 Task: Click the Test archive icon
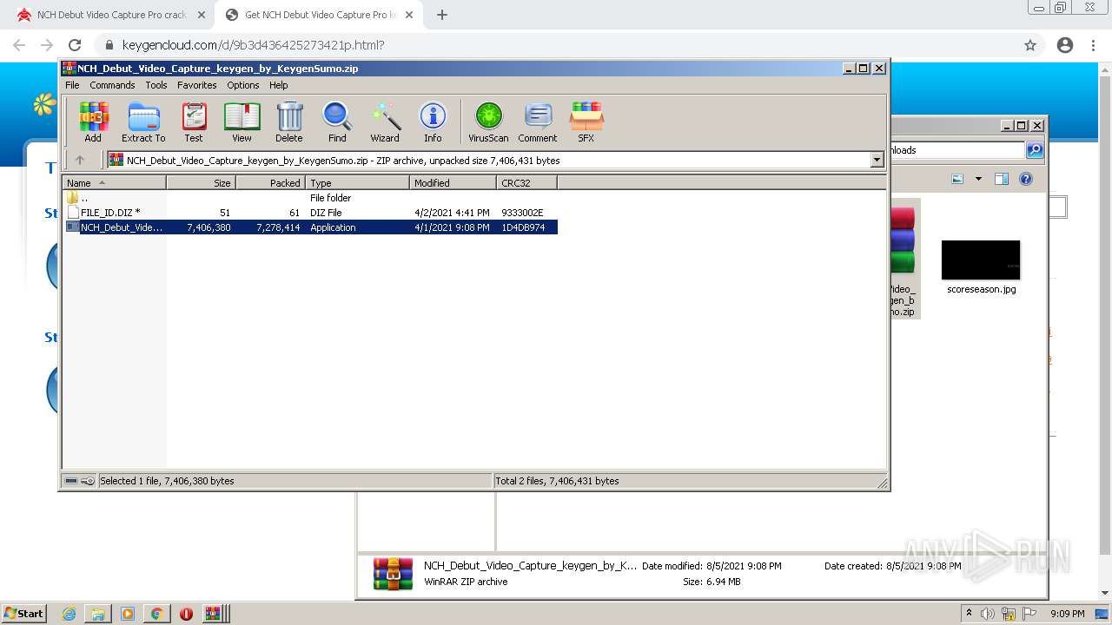coord(194,122)
